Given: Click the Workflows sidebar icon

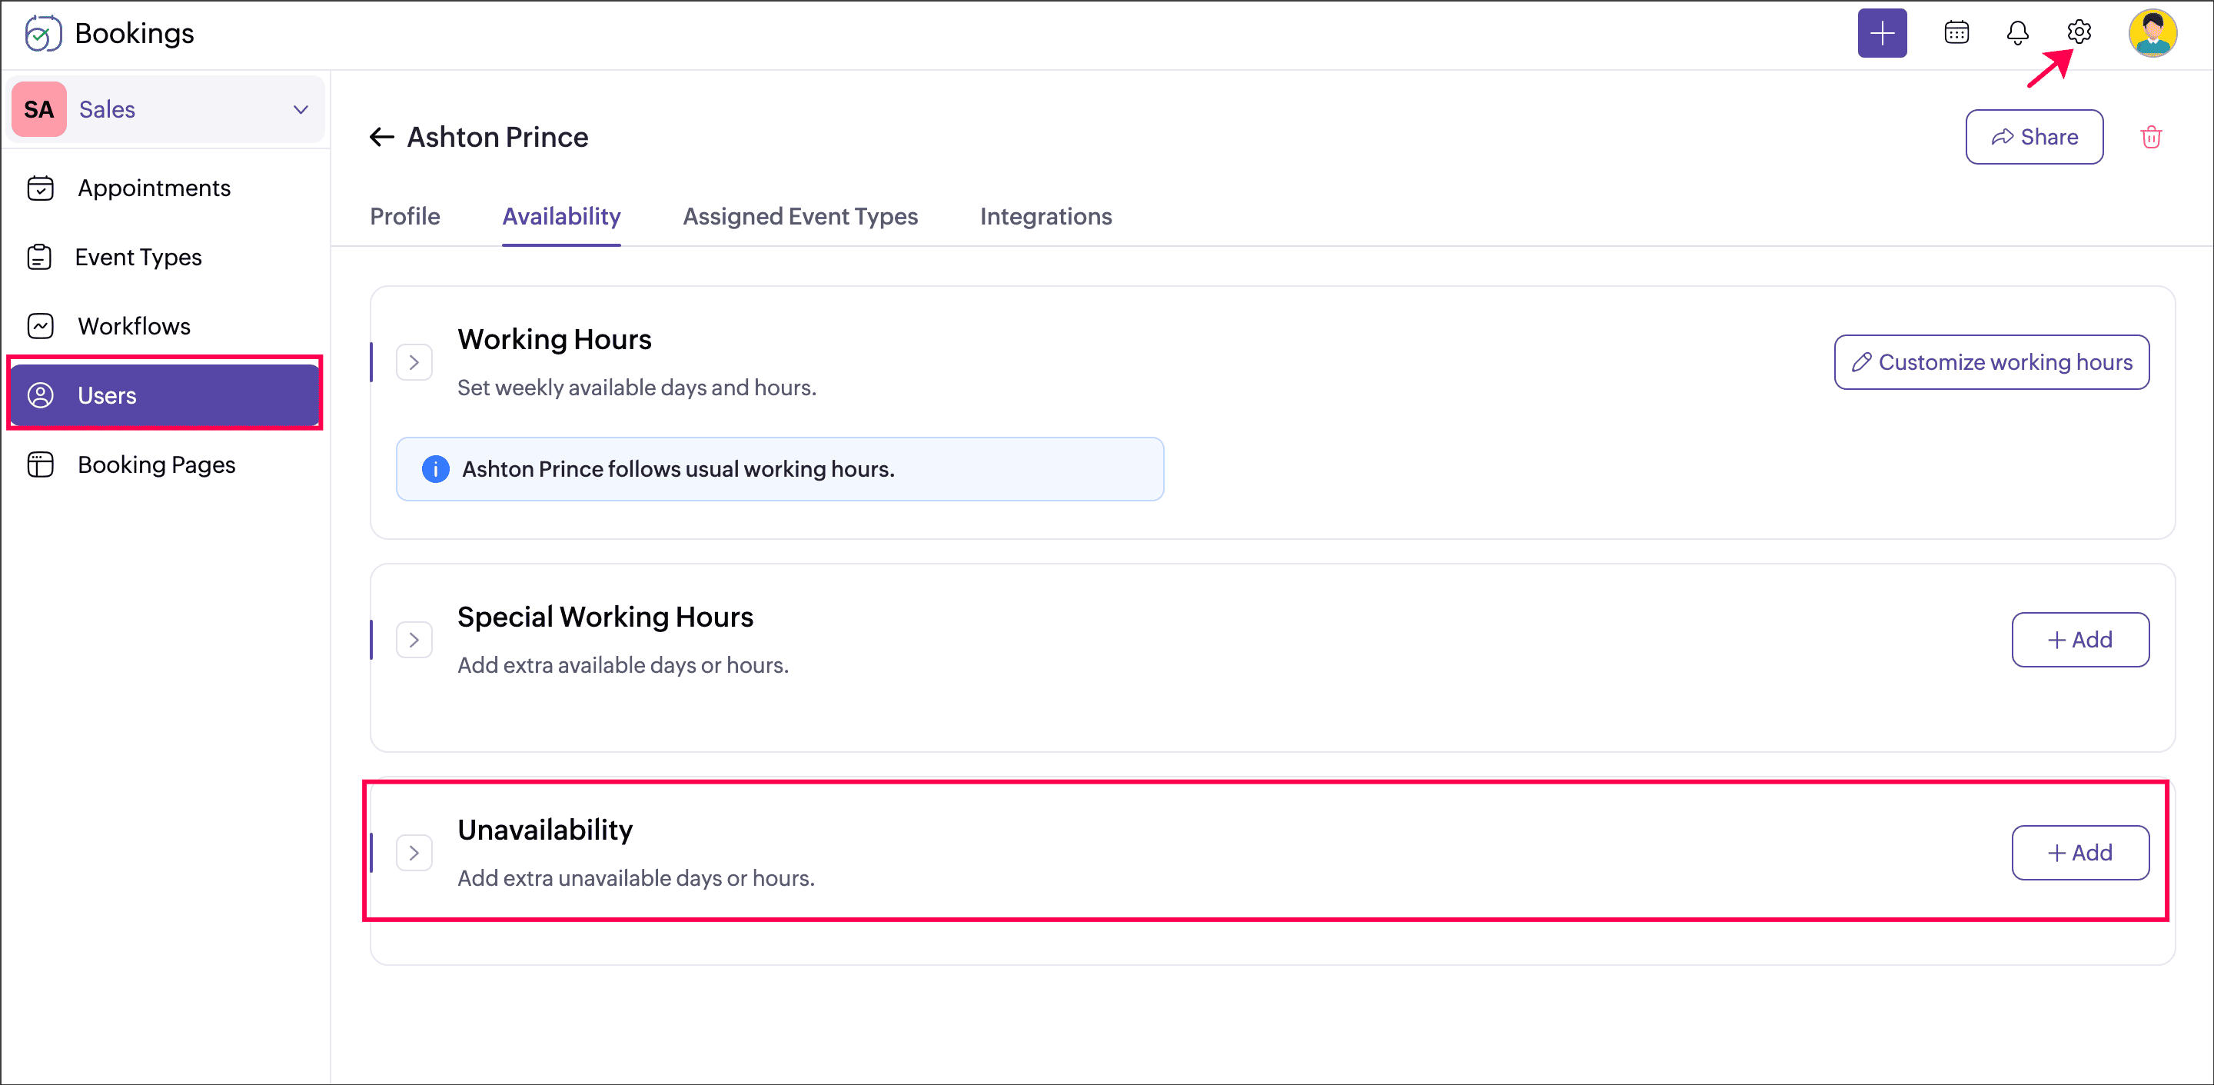Looking at the screenshot, I should coord(41,326).
